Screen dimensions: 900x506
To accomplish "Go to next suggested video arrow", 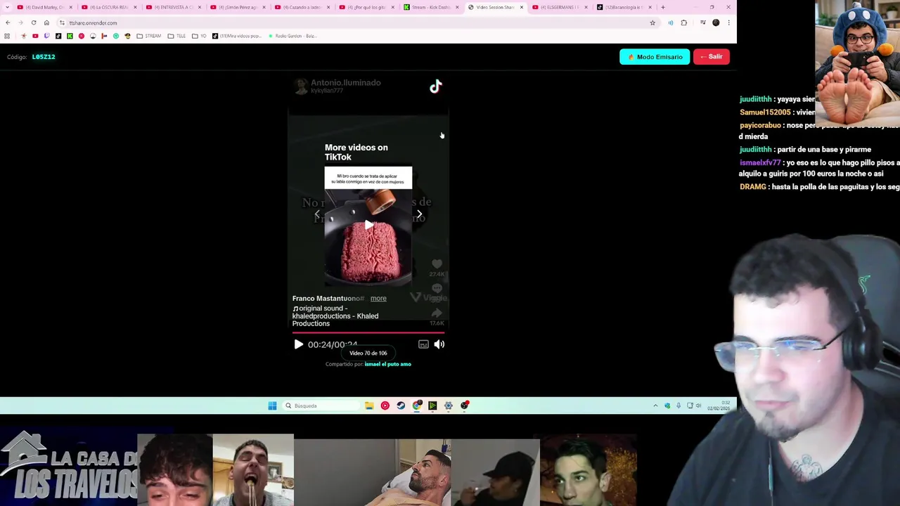I will tap(420, 214).
